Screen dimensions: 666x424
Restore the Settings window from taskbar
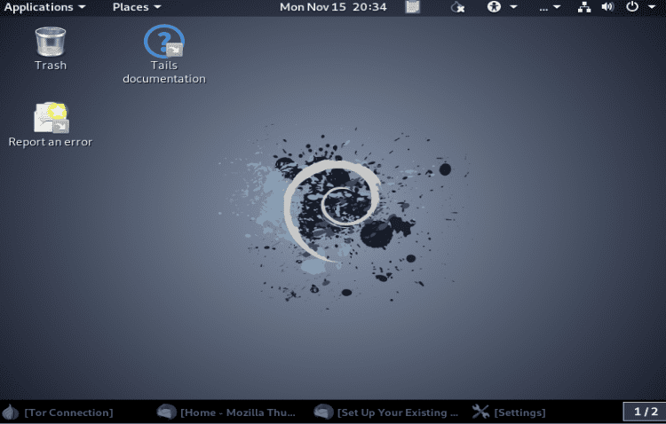point(509,412)
